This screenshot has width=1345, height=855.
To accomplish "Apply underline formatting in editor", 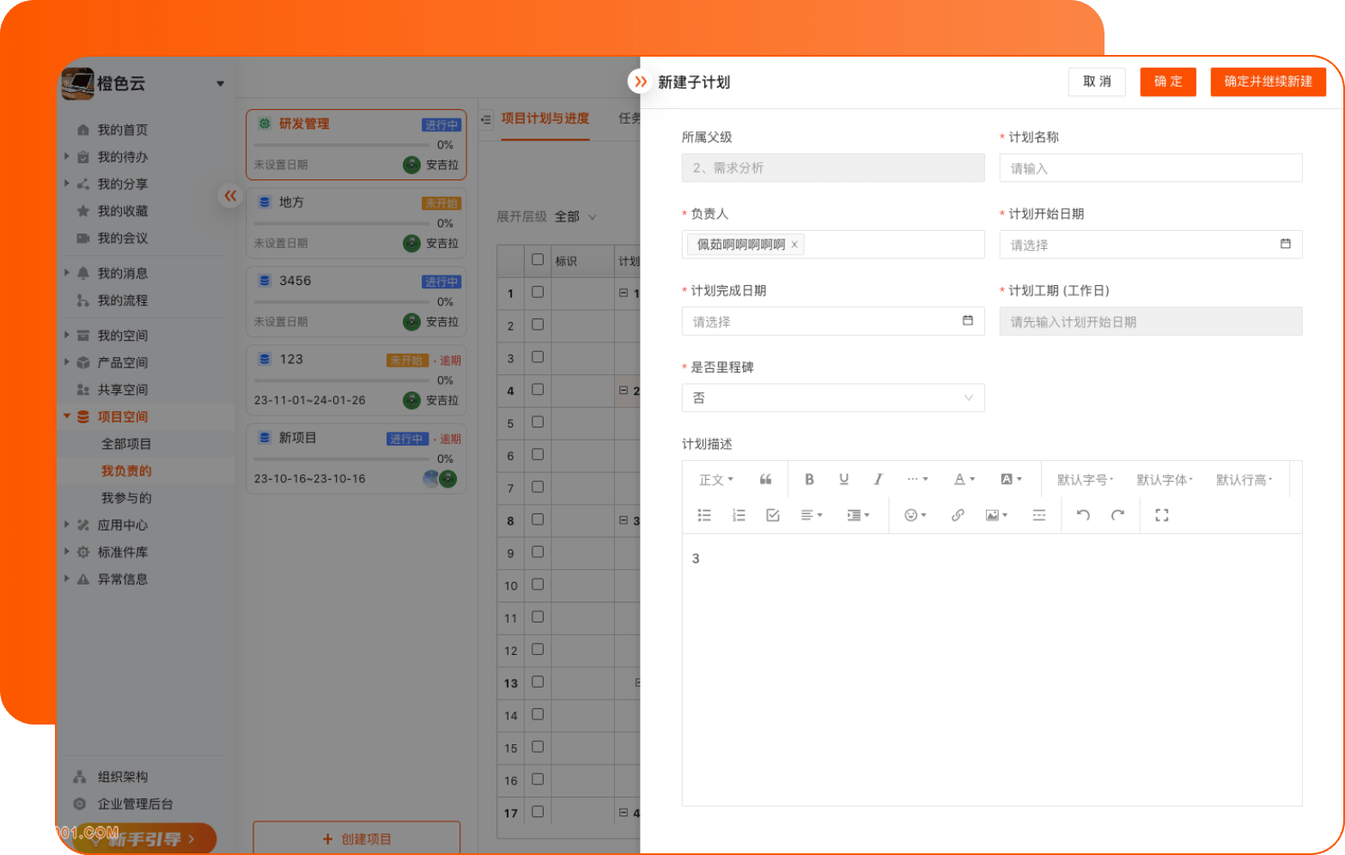I will pos(843,480).
